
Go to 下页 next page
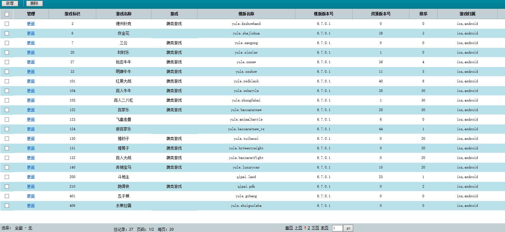(x=315, y=228)
